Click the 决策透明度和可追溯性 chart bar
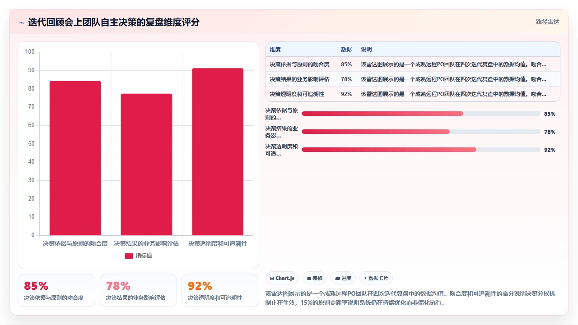 [218, 152]
